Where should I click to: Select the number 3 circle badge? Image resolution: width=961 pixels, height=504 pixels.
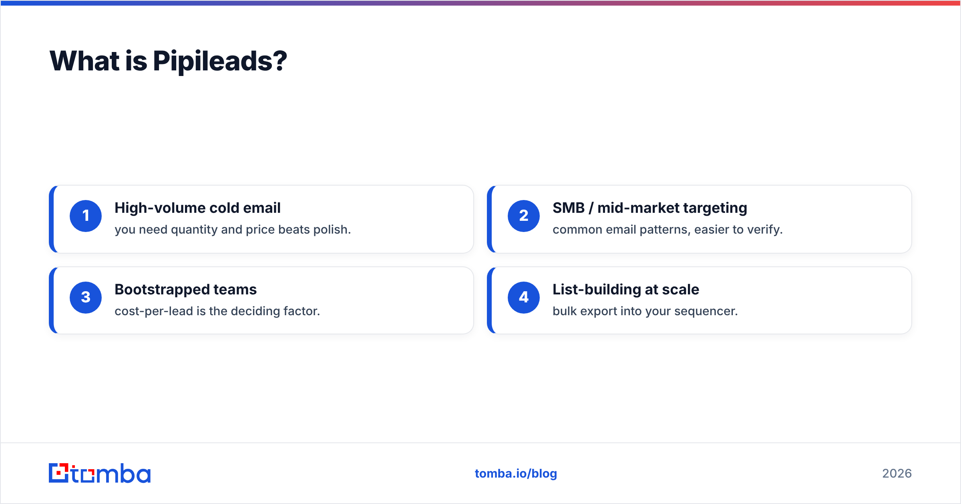[x=86, y=298]
